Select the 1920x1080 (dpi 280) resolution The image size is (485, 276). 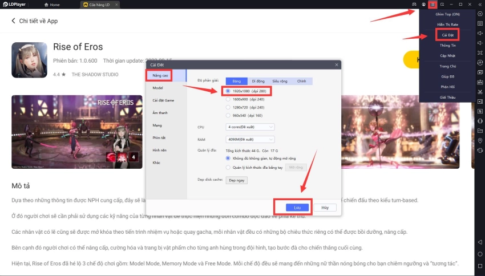click(246, 91)
